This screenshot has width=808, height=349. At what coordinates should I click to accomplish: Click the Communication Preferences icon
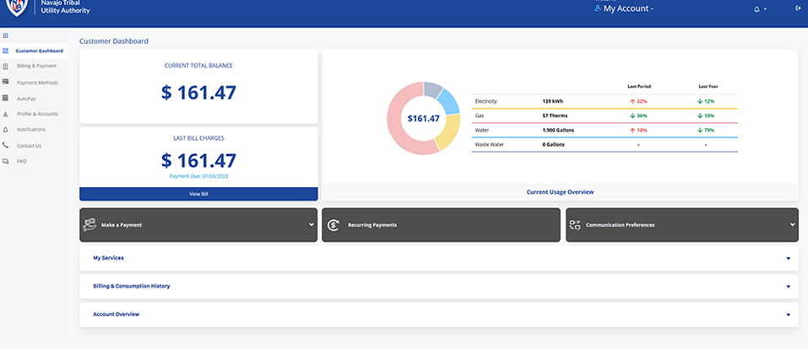(x=575, y=225)
